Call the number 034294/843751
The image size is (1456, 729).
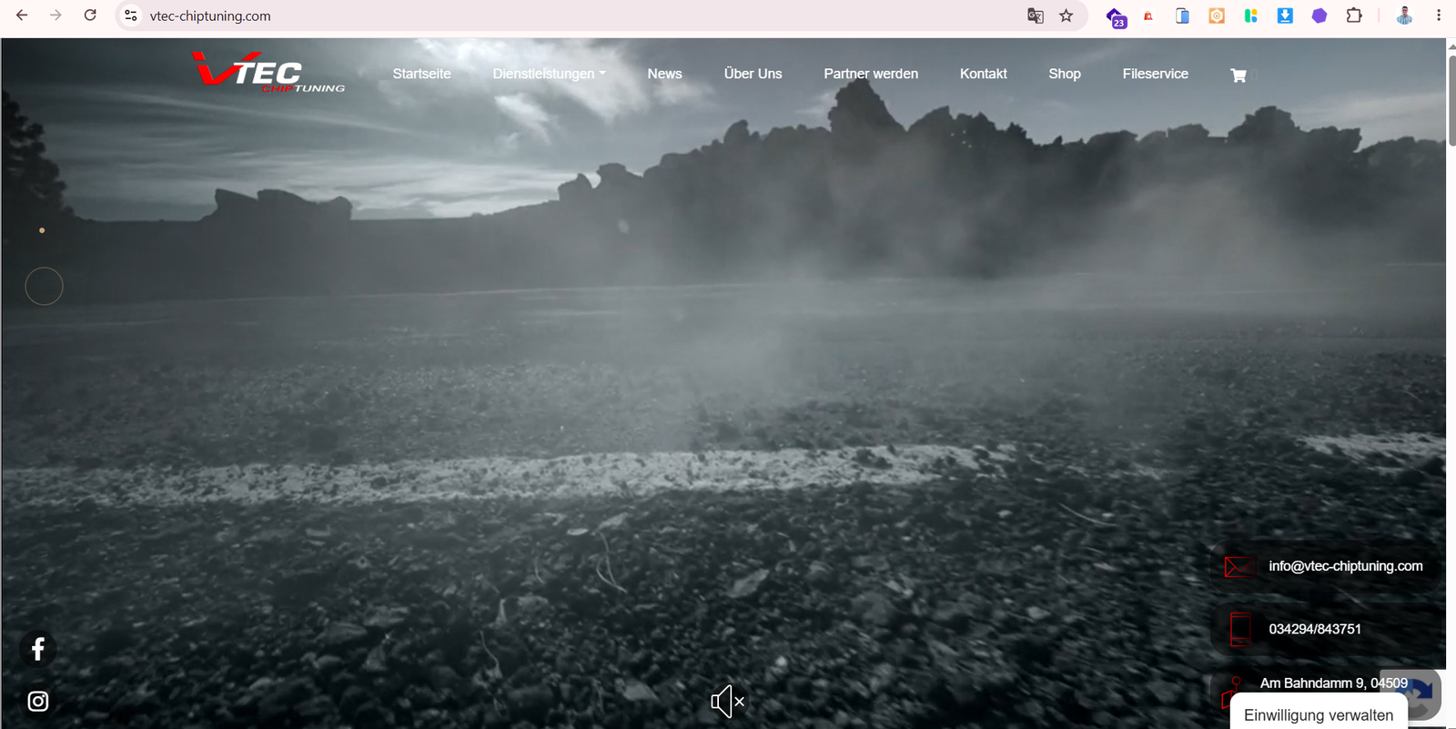(1315, 629)
